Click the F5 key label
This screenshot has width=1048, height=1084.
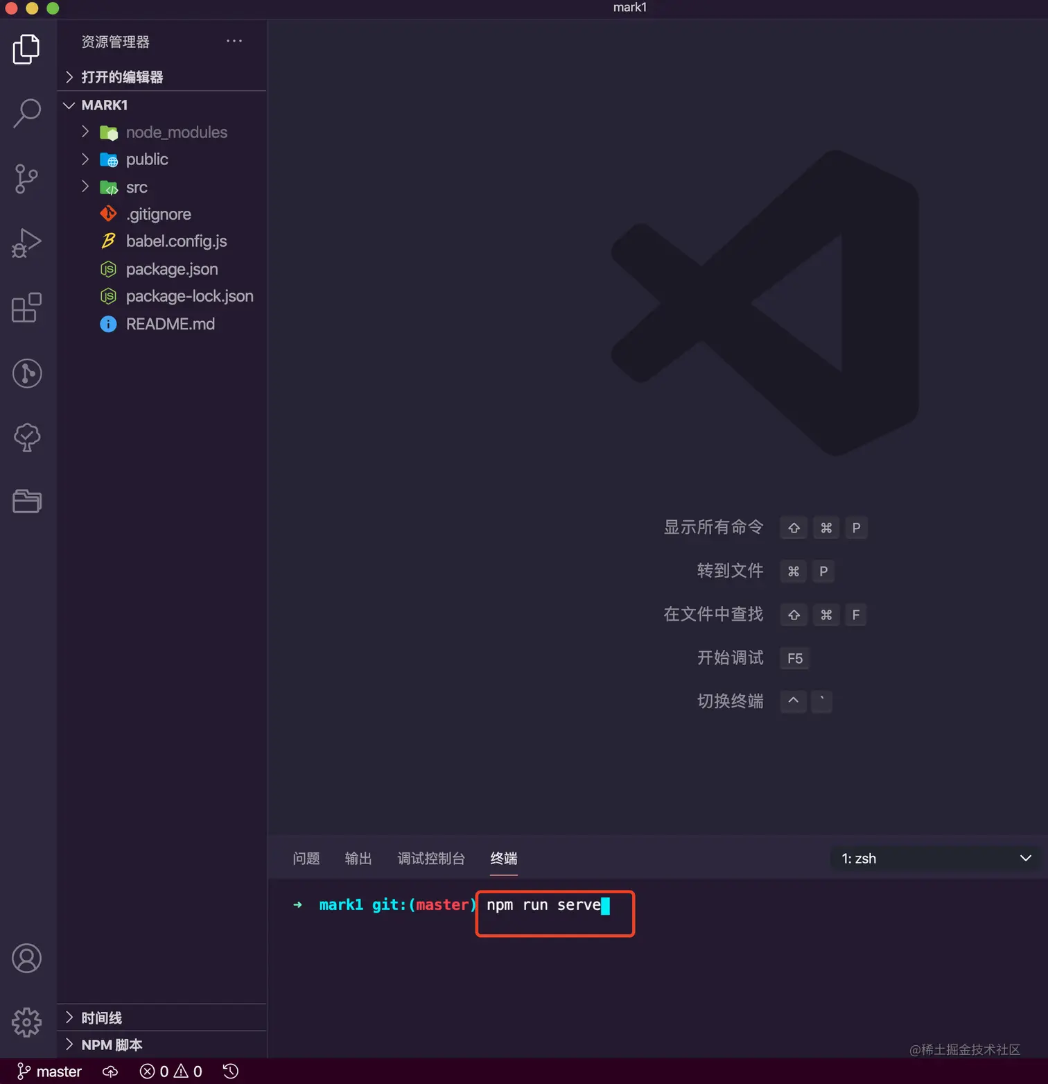[x=795, y=658]
